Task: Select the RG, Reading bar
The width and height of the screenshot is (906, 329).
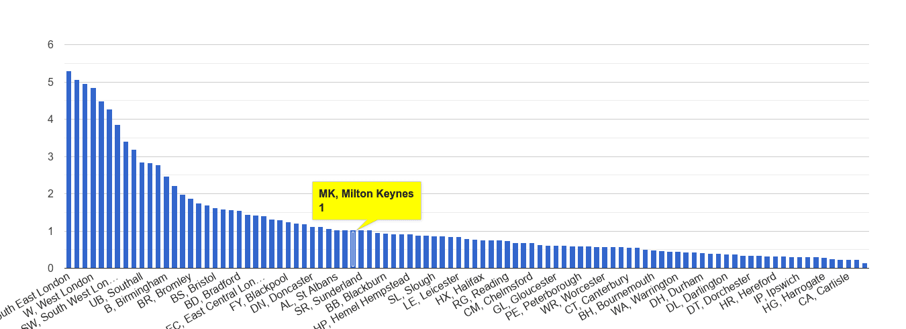Action: pos(507,254)
